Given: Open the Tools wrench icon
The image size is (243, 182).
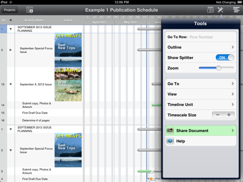Looking at the screenshot, I should (x=221, y=10).
